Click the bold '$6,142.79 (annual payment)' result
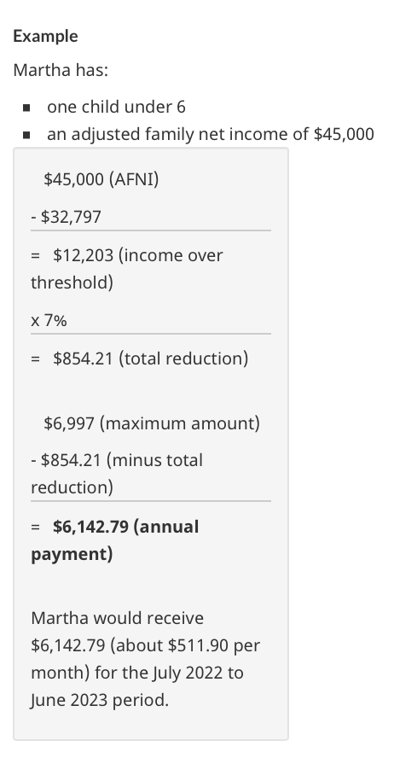The width and height of the screenshot is (394, 758). pos(115,540)
